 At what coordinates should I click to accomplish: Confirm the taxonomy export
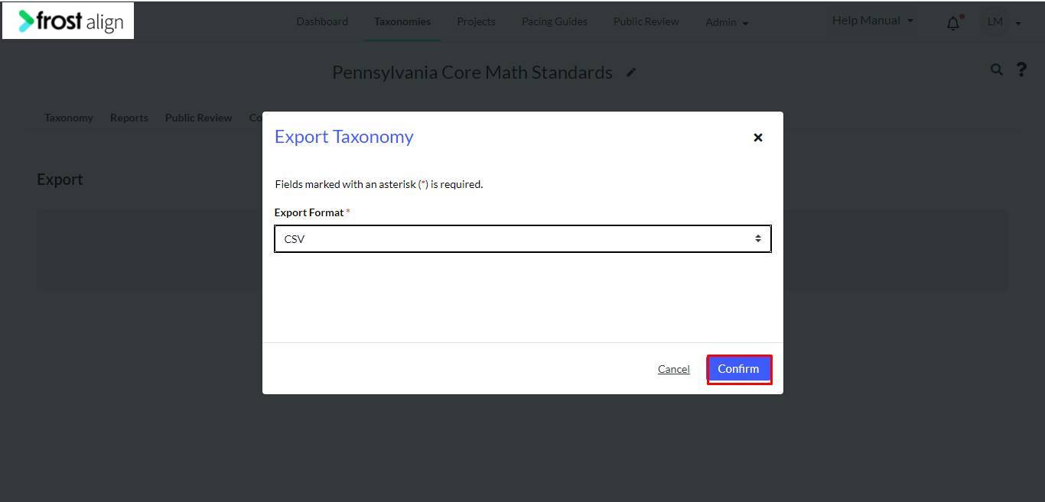[738, 369]
